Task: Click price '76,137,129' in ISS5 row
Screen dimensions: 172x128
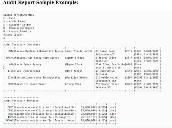Action: pos(88,117)
